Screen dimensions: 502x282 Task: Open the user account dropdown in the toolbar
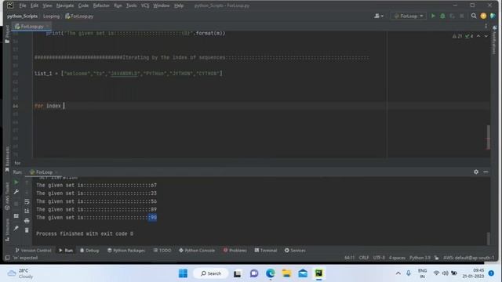[379, 16]
